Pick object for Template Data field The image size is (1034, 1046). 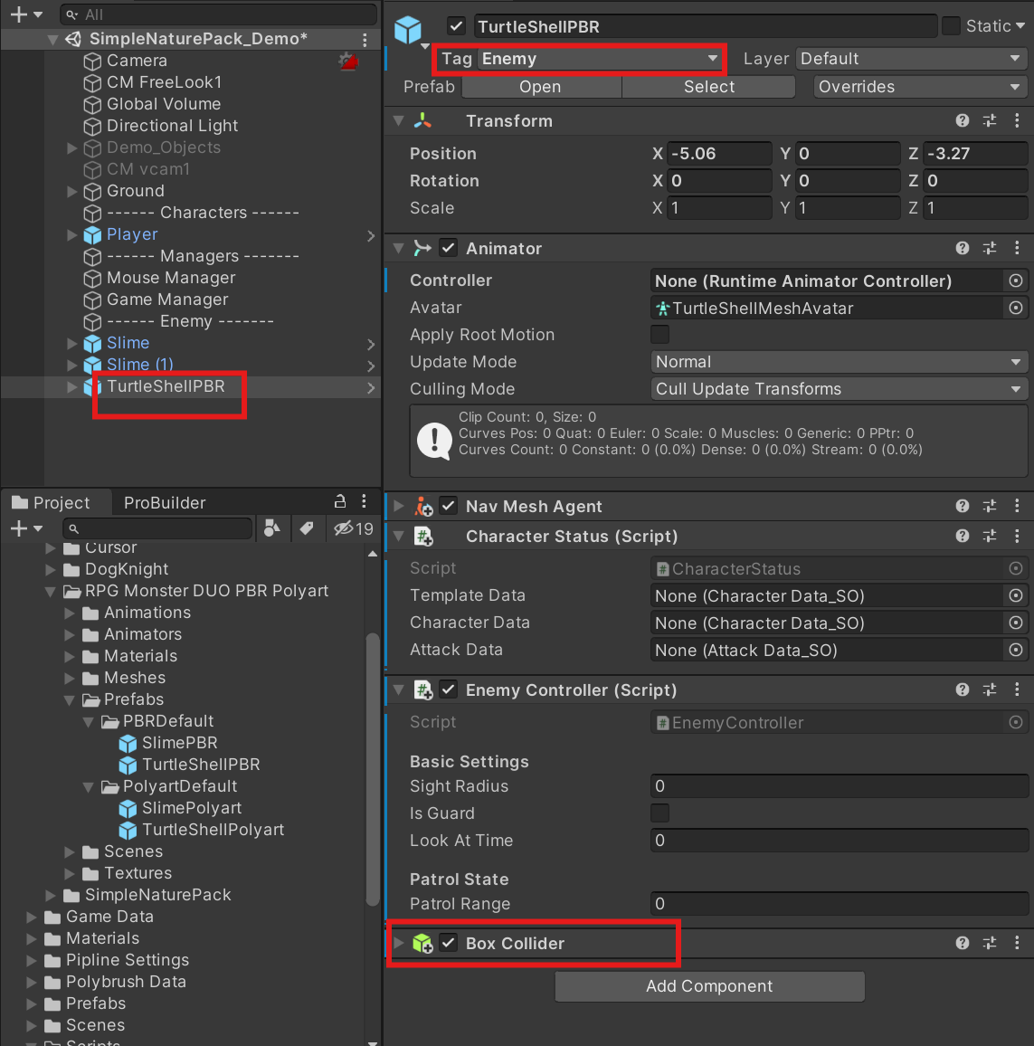[x=1015, y=595]
